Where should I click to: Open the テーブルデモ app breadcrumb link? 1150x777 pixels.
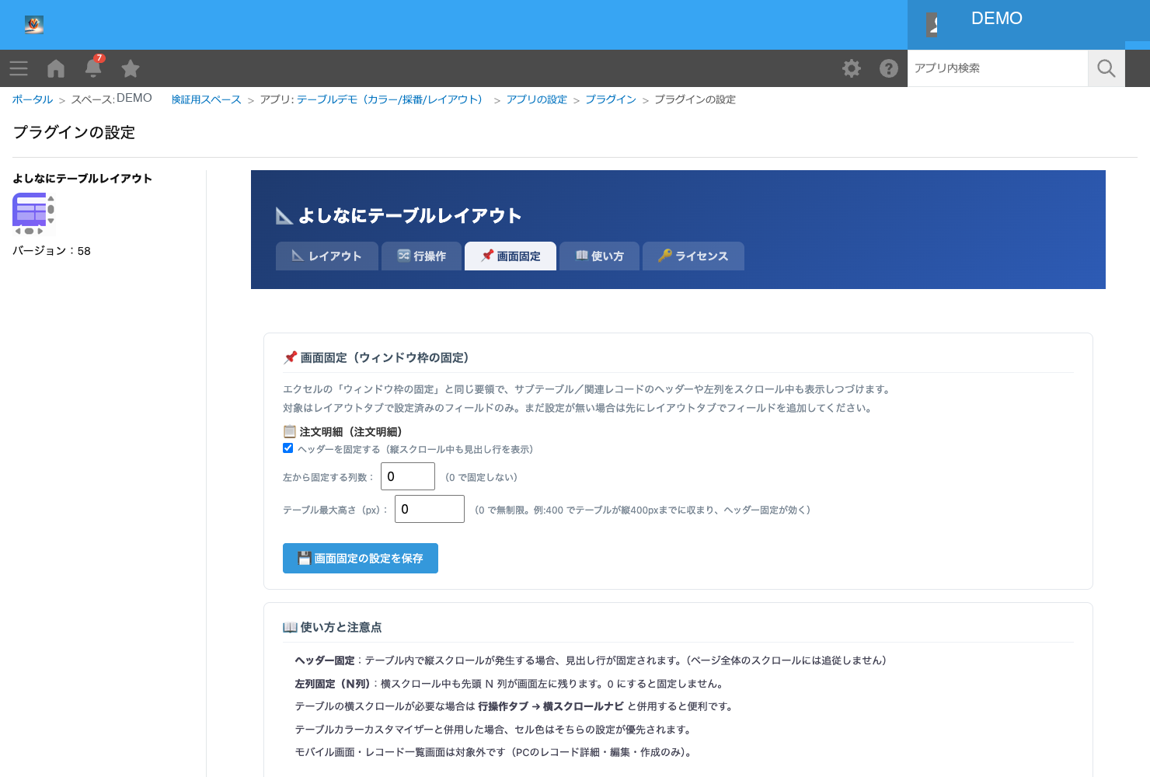(392, 99)
